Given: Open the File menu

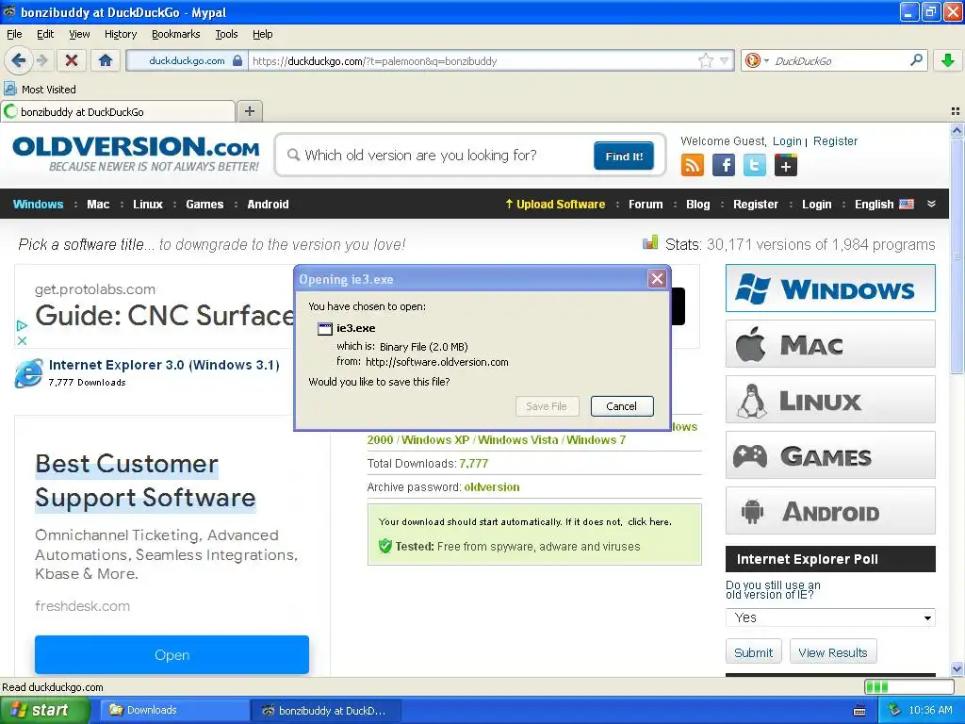Looking at the screenshot, I should [14, 34].
